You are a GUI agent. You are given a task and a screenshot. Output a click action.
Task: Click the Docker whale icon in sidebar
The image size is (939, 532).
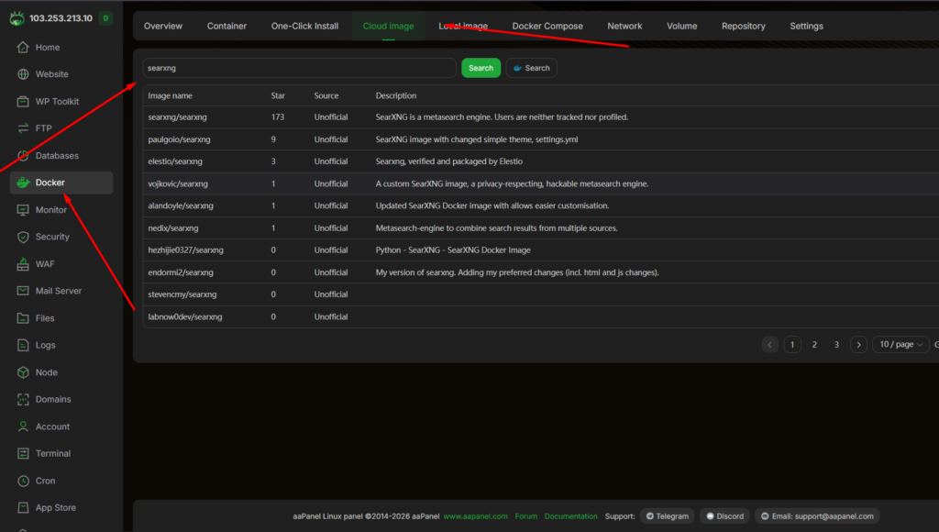tap(23, 183)
